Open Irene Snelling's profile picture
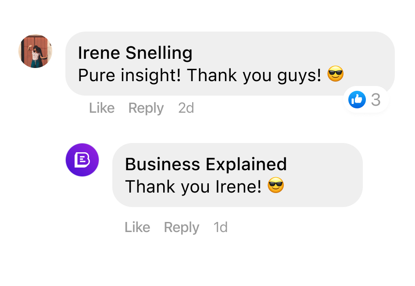Screen dimensions: 415x286 pyautogui.click(x=36, y=51)
